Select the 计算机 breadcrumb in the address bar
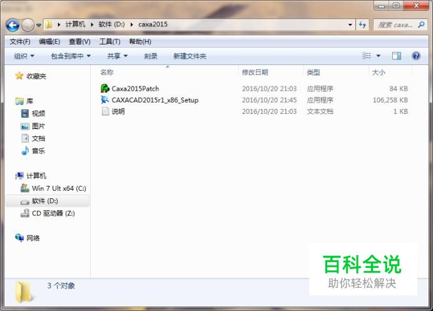433x311 pixels. pyautogui.click(x=75, y=24)
